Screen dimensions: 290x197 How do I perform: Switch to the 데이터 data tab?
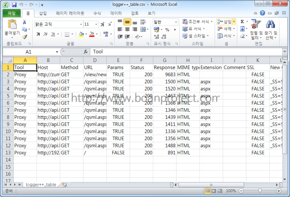click(x=116, y=13)
